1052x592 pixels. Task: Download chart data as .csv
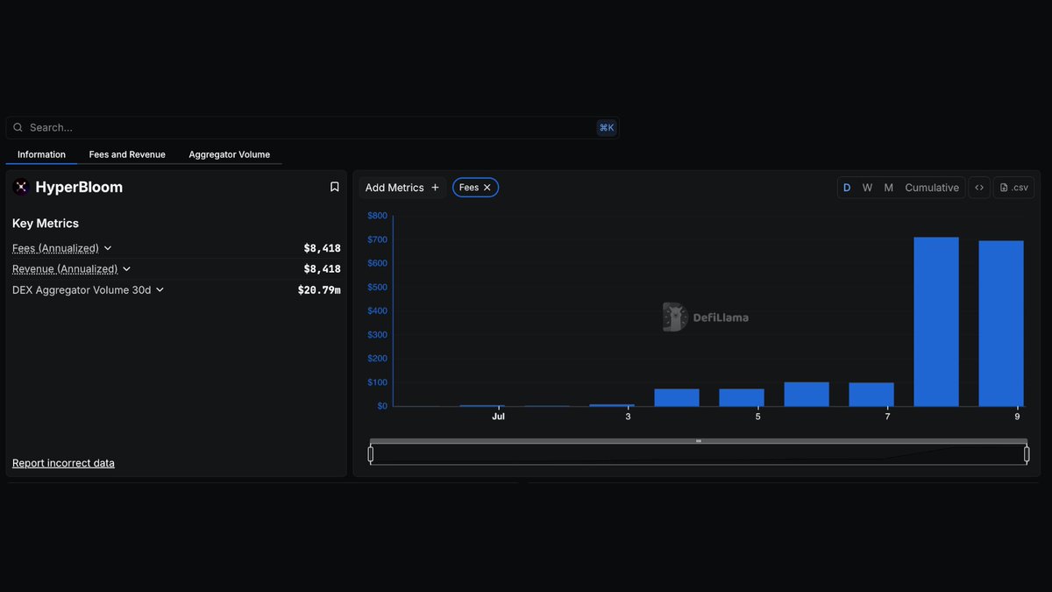[x=1013, y=188]
